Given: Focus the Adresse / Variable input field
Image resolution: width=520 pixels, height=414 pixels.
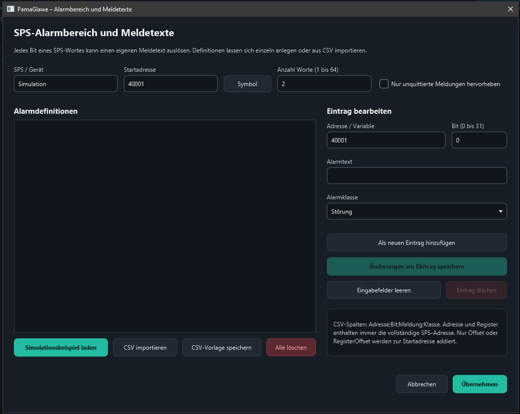Looking at the screenshot, I should [x=386, y=140].
